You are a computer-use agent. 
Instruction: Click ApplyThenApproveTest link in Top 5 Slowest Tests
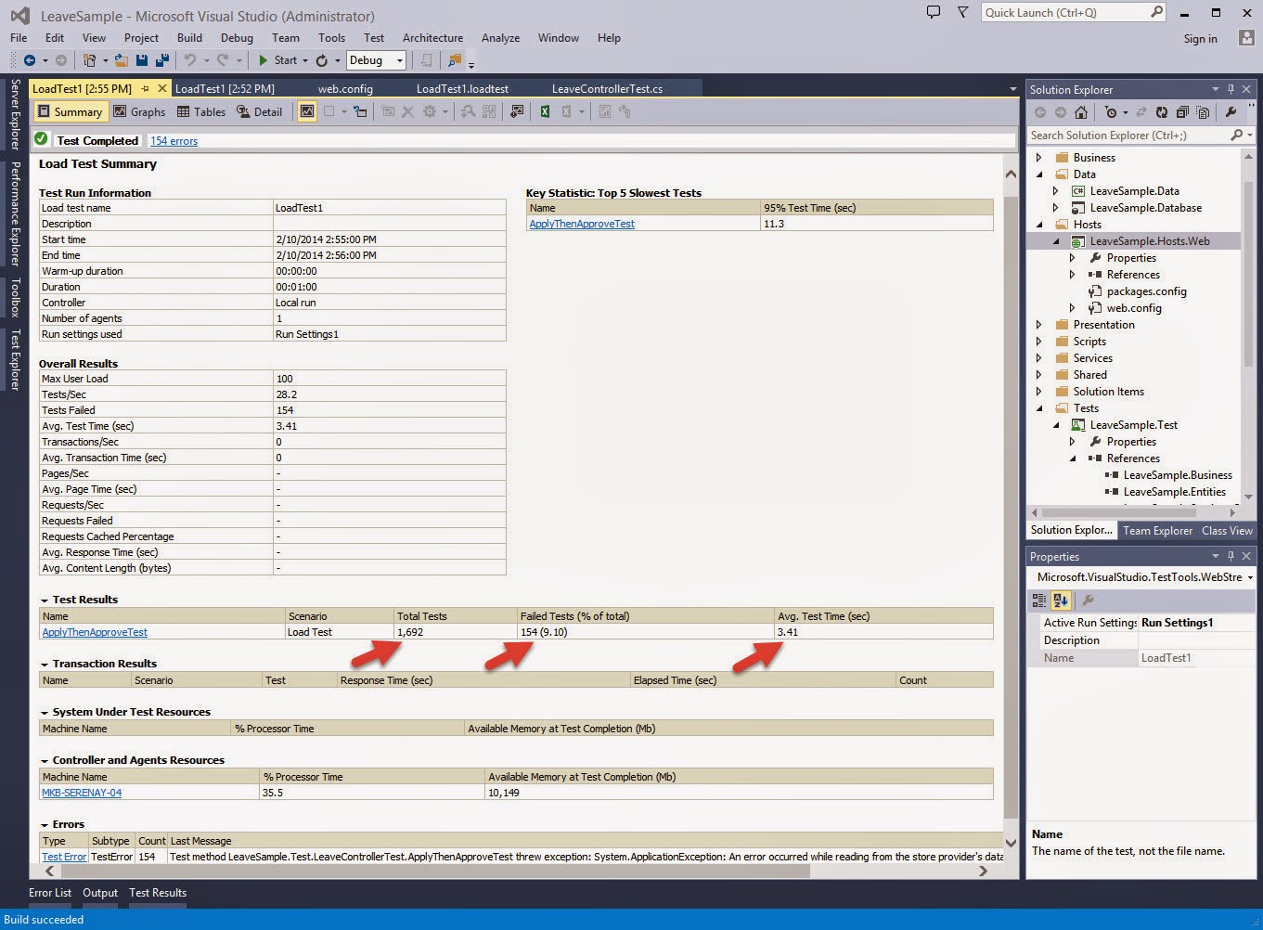point(582,224)
